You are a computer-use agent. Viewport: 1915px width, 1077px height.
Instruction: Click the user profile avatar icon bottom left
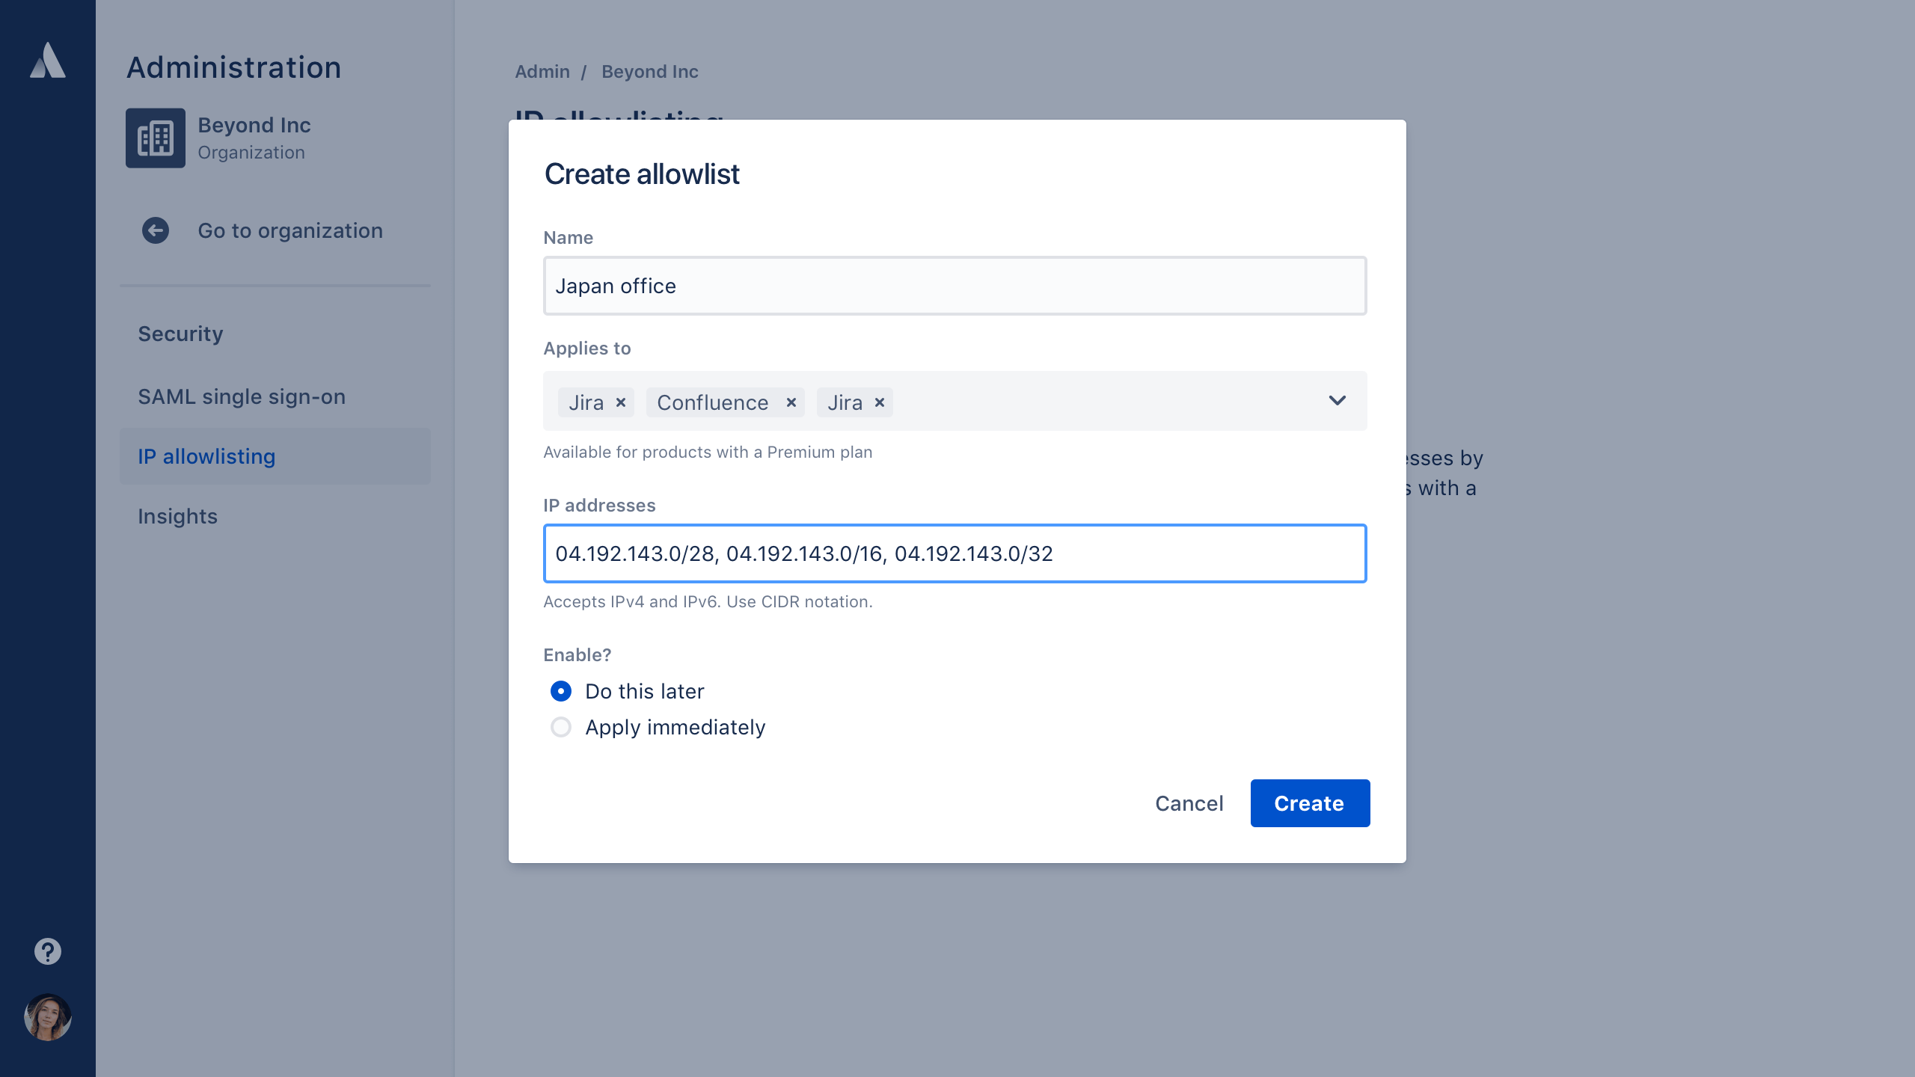pos(46,1019)
